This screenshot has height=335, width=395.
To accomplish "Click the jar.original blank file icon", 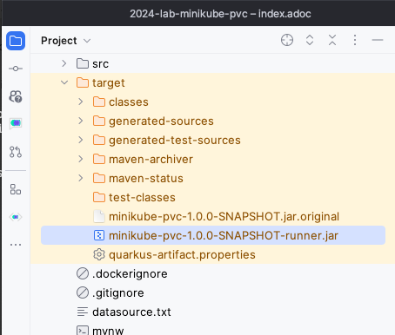I will 99,216.
